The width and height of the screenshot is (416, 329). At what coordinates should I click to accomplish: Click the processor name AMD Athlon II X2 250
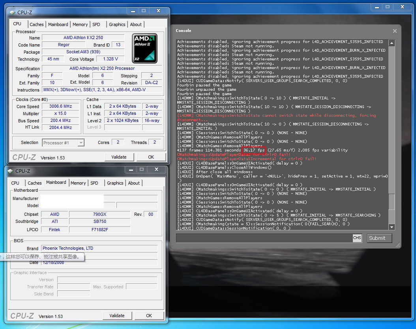[83, 37]
